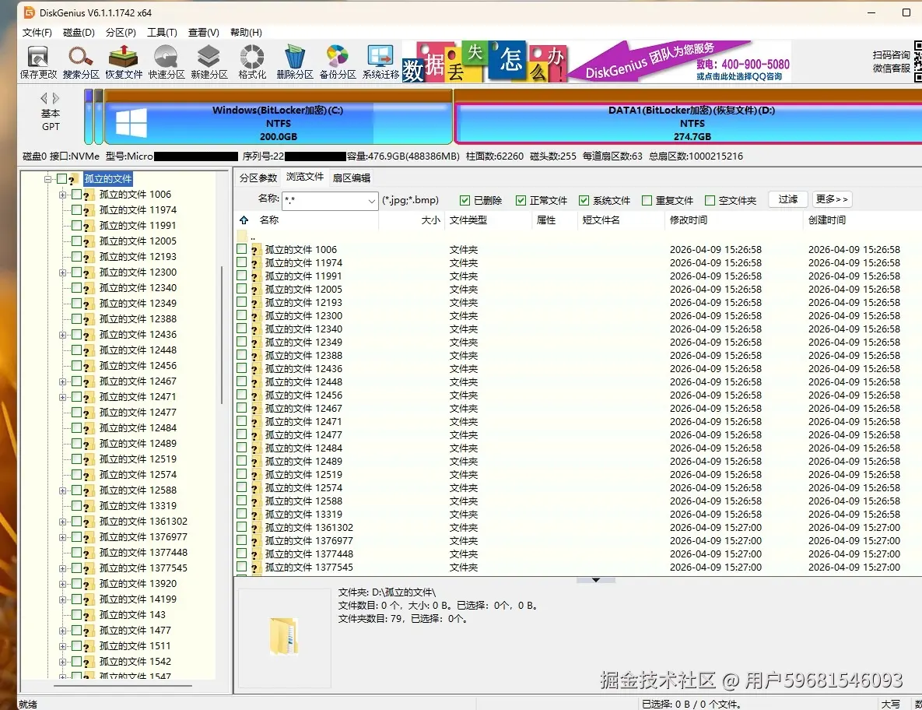Sort the list by the 修改时间 column header
Viewport: 922px width, 710px height.
732,220
